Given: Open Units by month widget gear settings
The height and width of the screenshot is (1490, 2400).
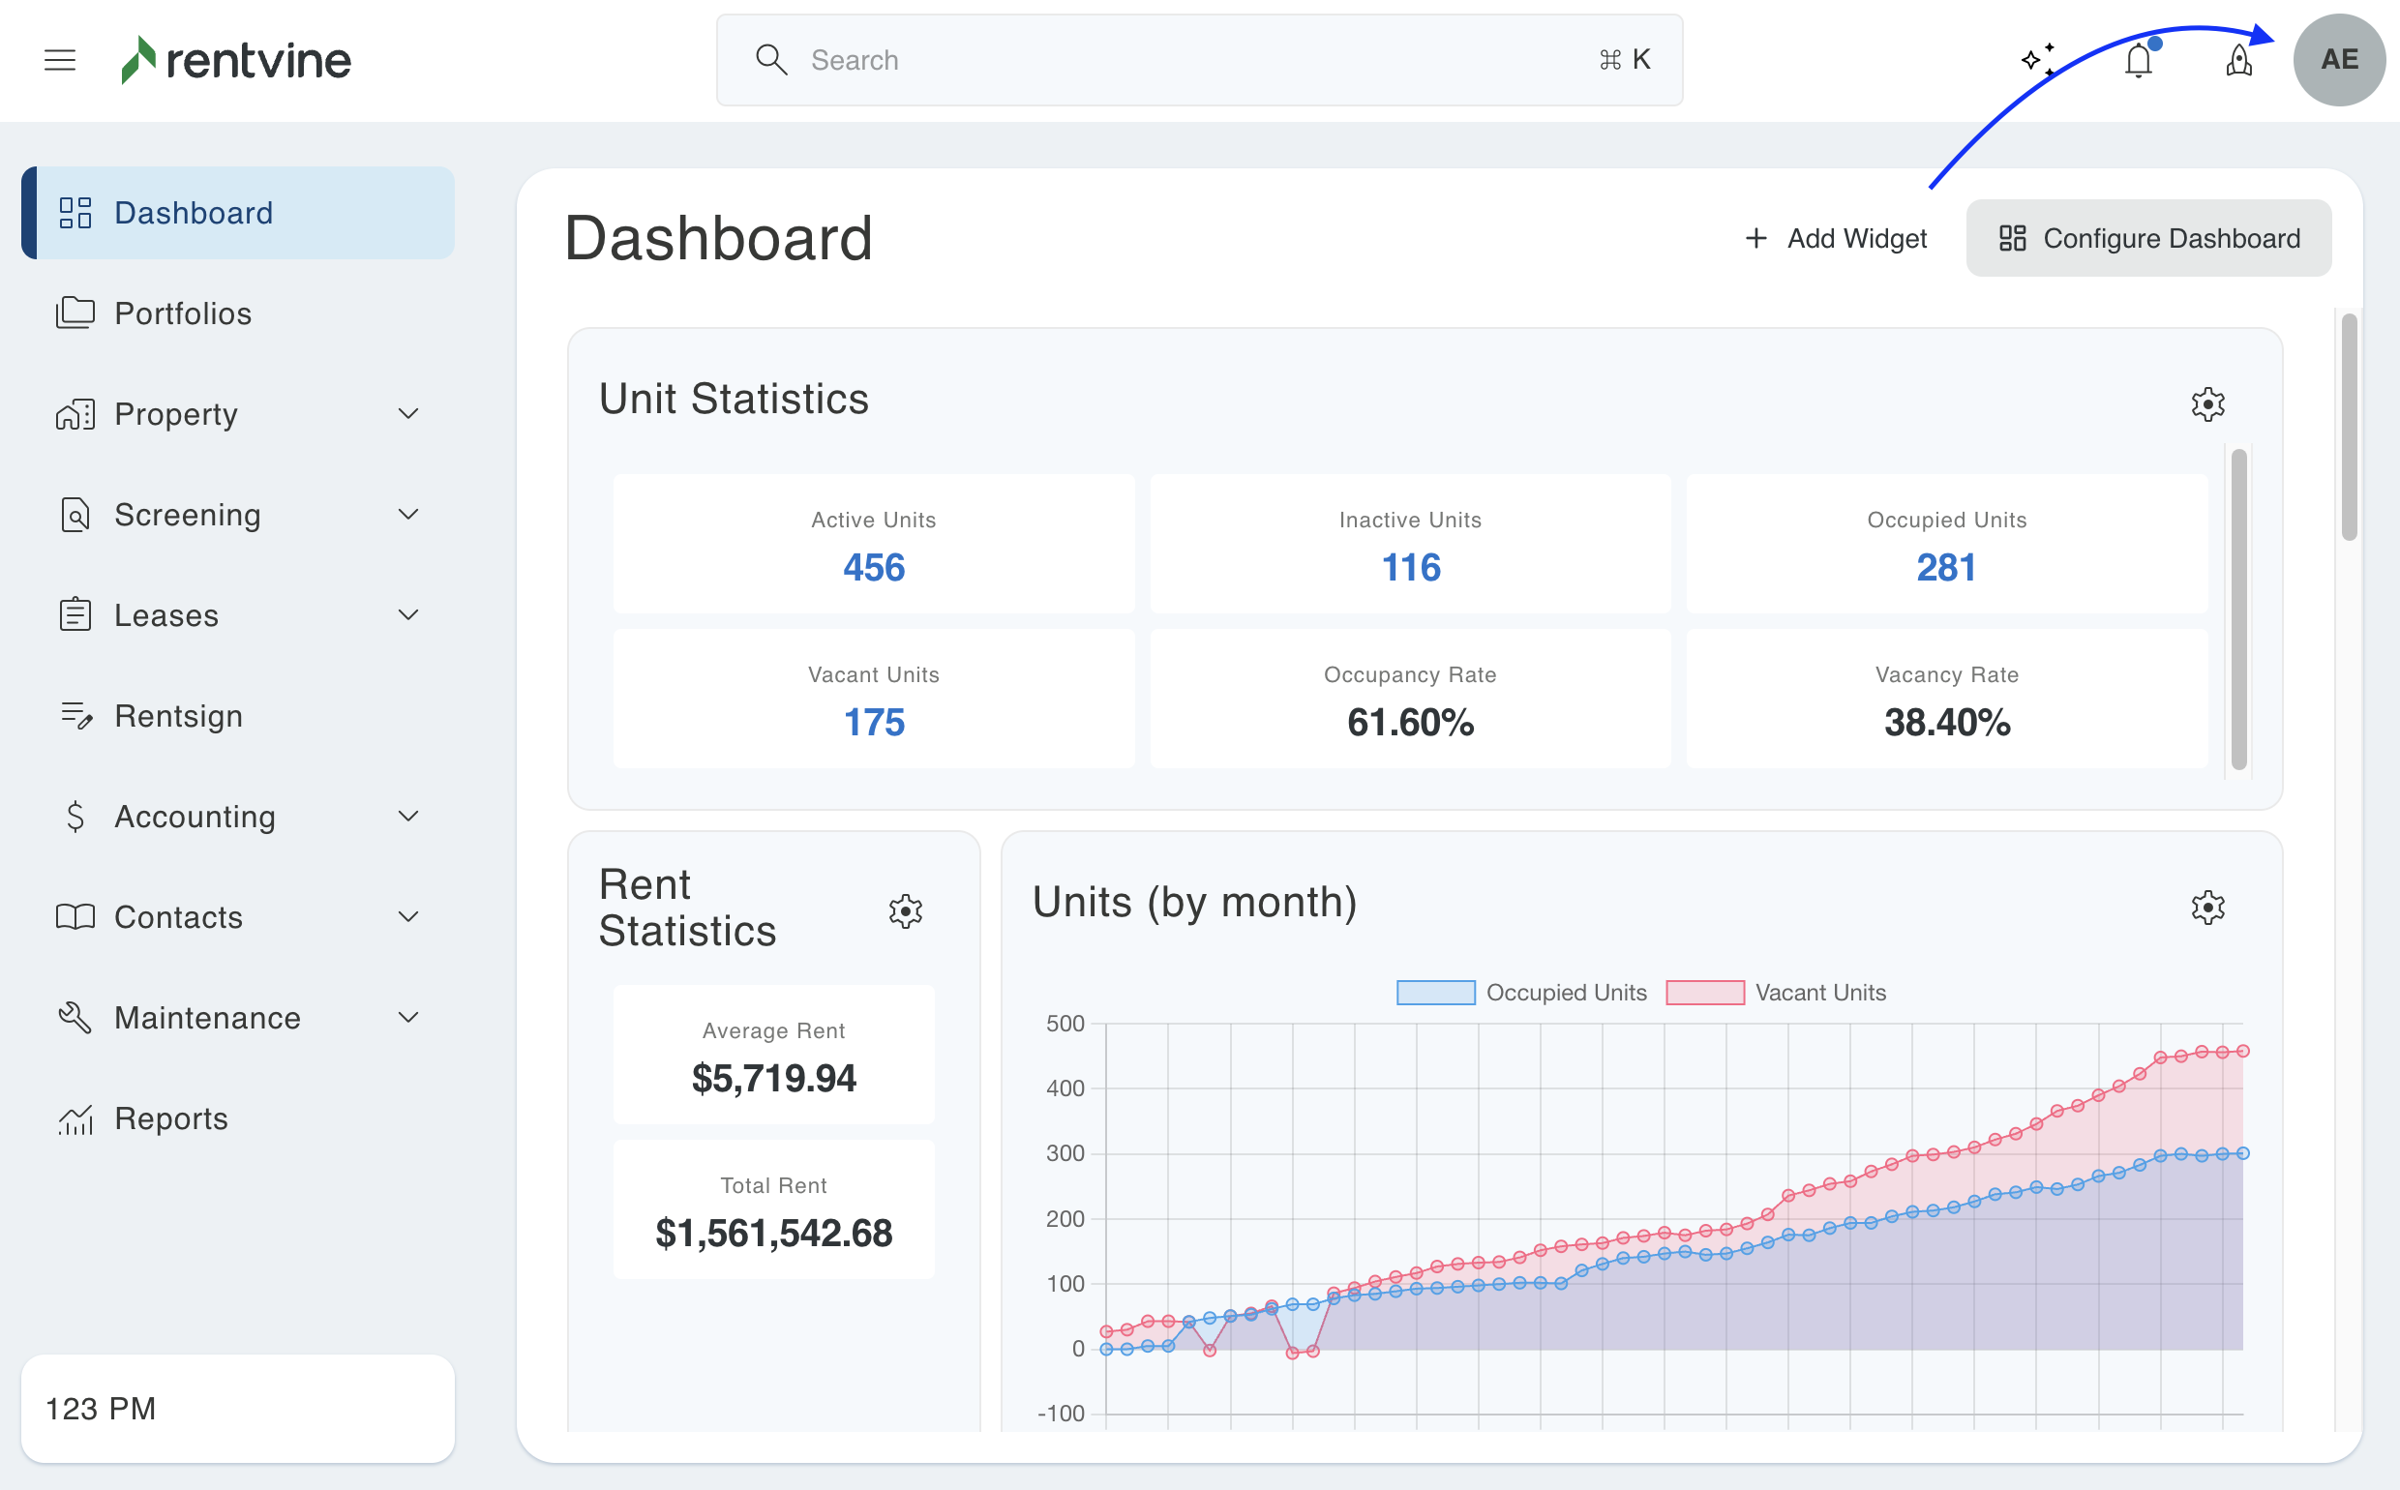Looking at the screenshot, I should point(2206,907).
